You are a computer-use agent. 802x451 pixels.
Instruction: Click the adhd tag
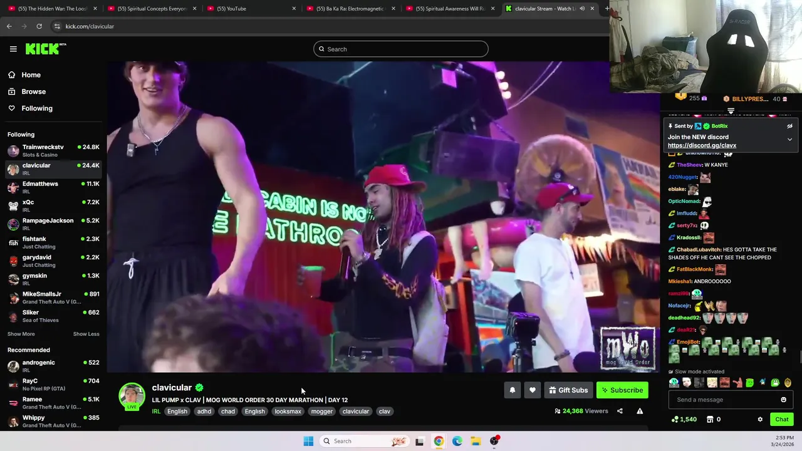pos(204,412)
